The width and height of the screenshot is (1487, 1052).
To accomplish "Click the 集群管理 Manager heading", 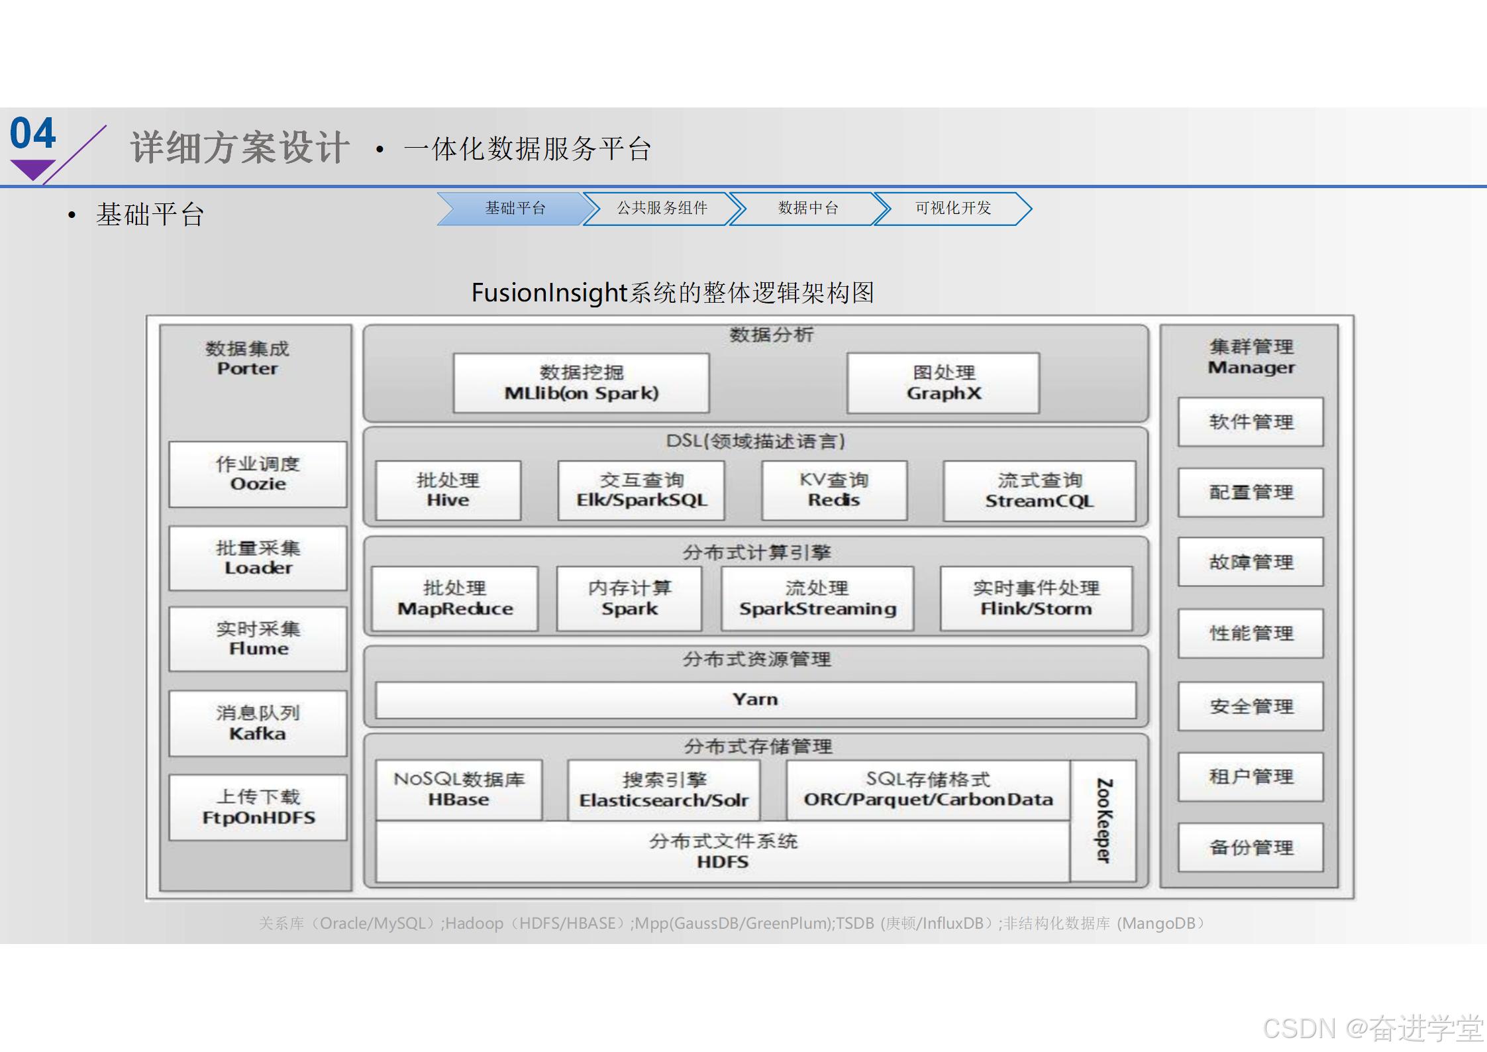I will [1251, 357].
